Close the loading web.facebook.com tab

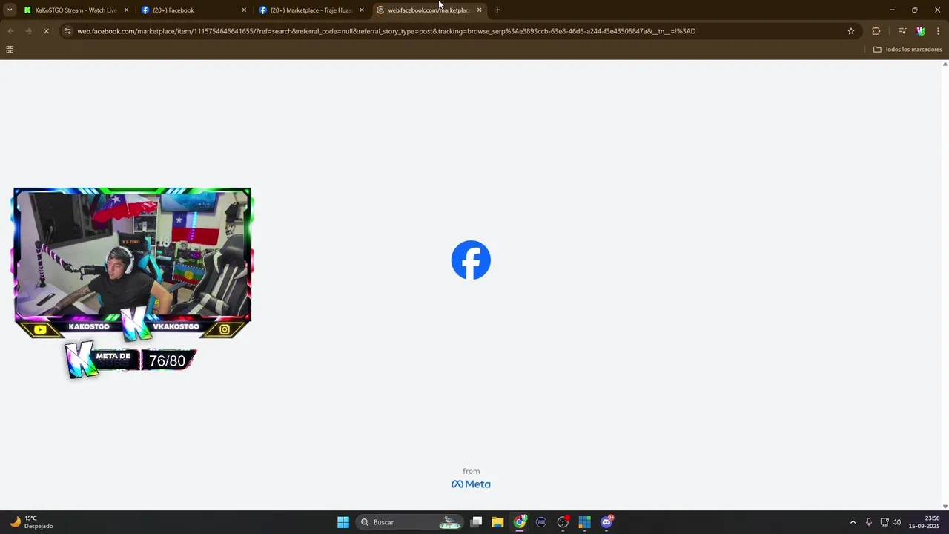(x=479, y=10)
